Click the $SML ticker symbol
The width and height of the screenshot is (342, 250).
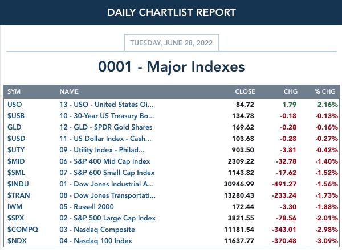17,172
